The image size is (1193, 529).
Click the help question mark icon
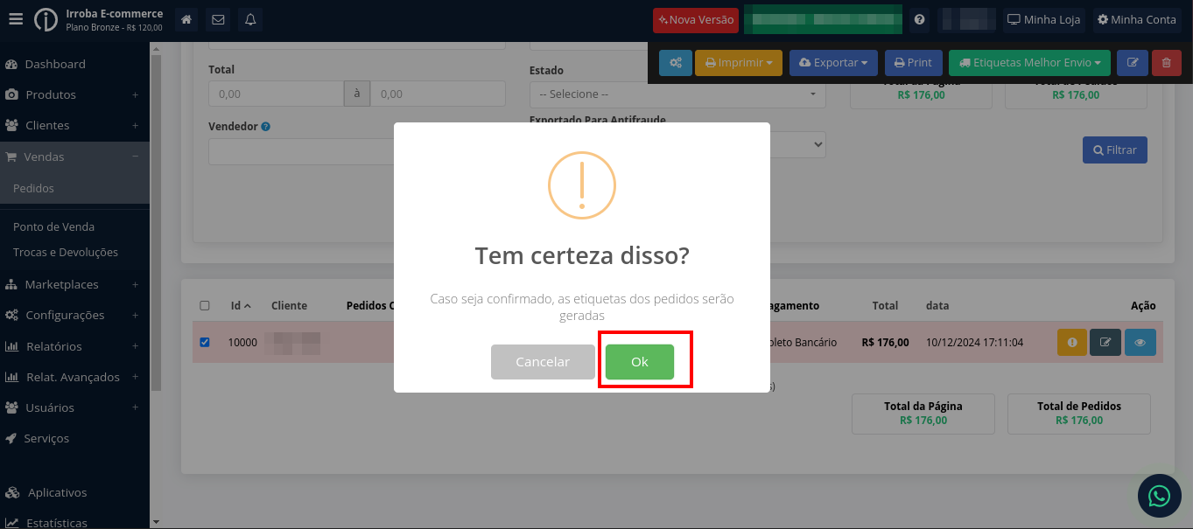pos(919,19)
